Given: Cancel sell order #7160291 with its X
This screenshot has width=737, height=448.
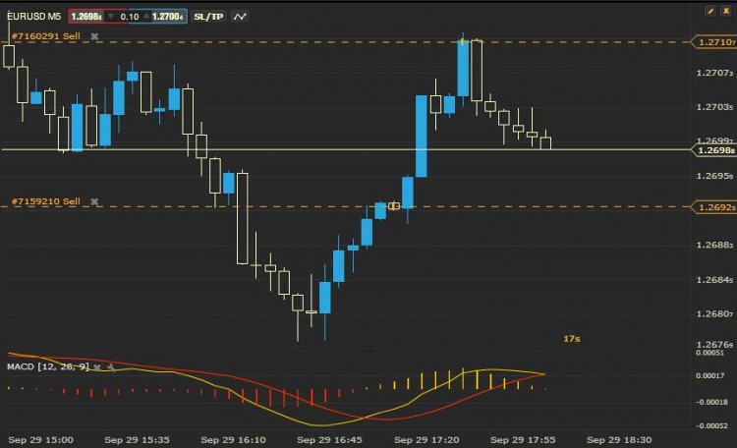Looking at the screenshot, I should coord(94,36).
